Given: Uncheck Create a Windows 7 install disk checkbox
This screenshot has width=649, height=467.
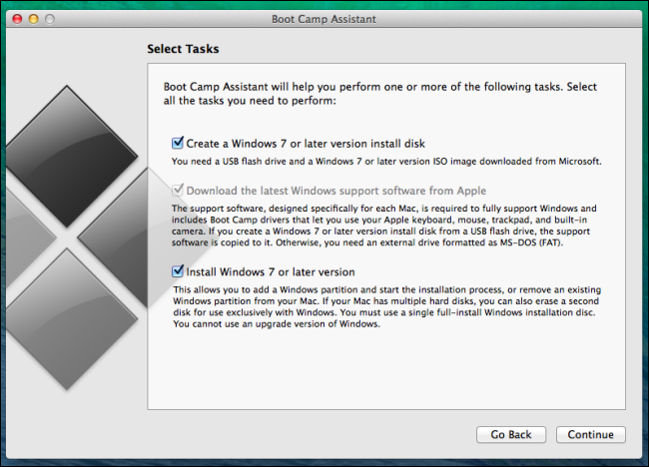Looking at the screenshot, I should click(178, 143).
